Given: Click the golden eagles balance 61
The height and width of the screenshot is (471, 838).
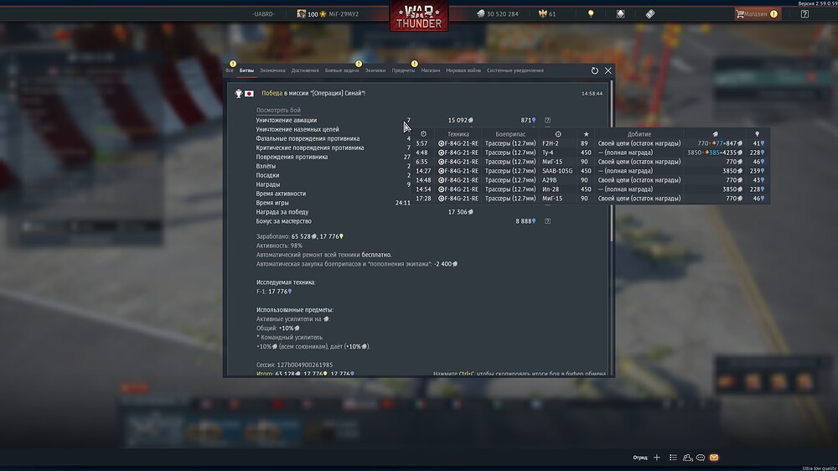Looking at the screenshot, I should [x=547, y=14].
